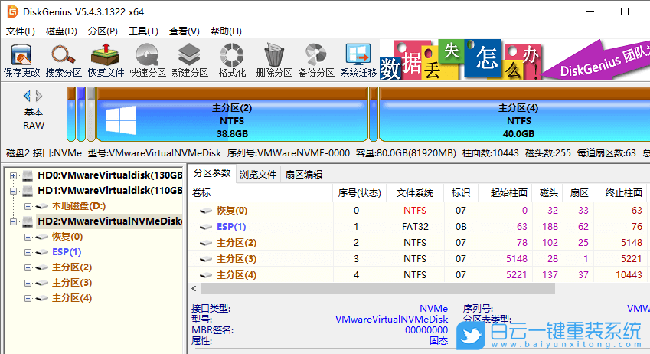
Task: Collapse the HD2 VMwareVirtualNVMeDisk tree node
Action: [13, 221]
